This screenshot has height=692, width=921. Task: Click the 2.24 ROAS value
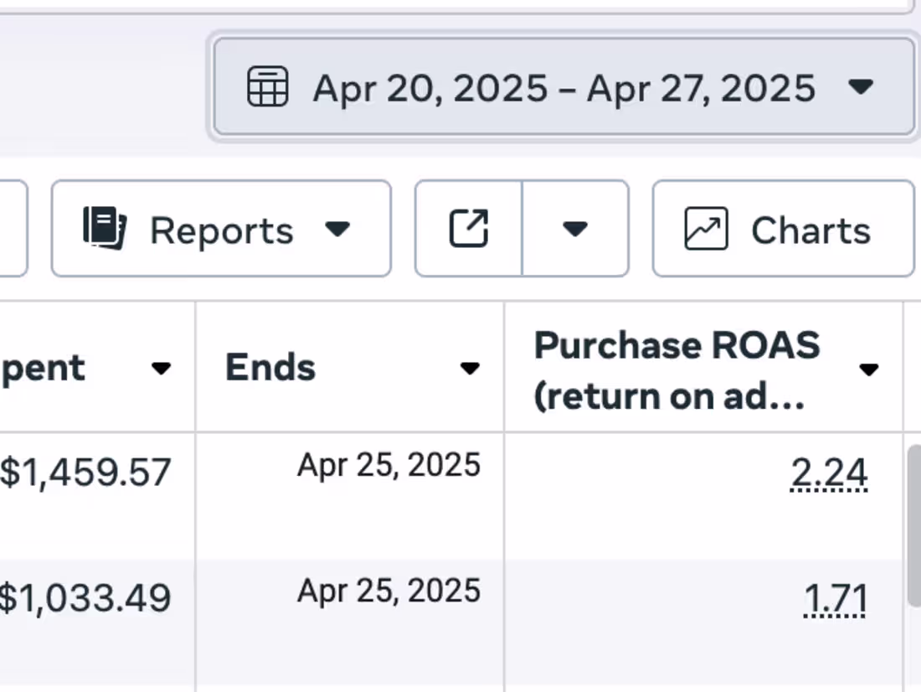829,473
